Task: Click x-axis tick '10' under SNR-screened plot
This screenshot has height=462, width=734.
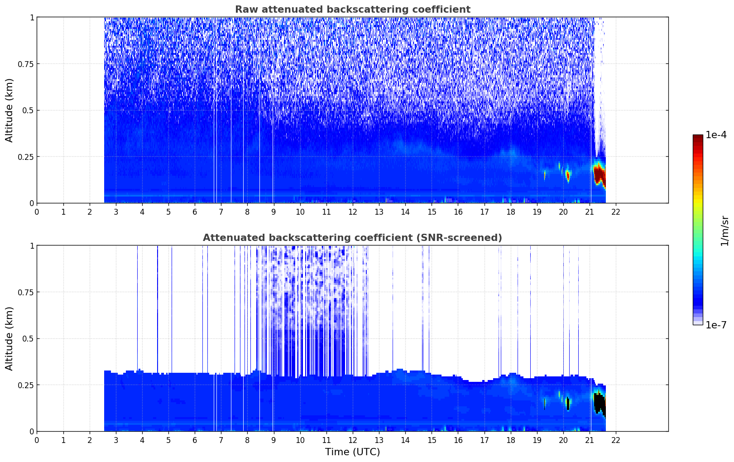Action: 300,440
